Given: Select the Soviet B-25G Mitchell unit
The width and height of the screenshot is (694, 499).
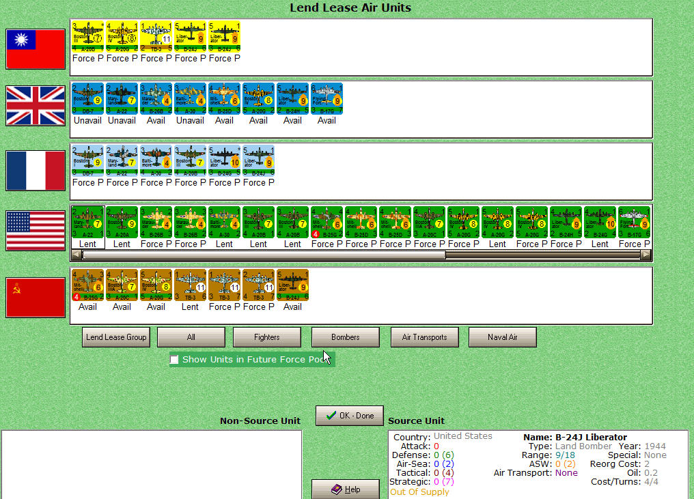Looking at the screenshot, I should click(87, 285).
